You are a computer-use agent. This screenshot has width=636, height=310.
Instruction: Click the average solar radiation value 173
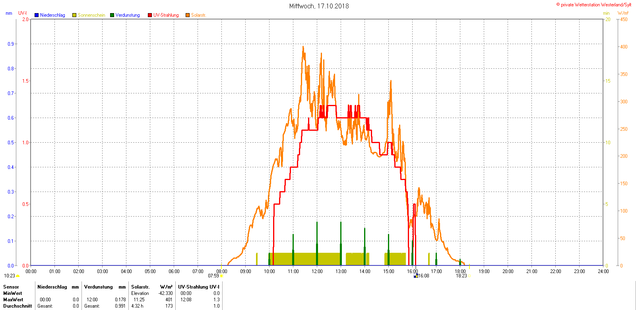tap(169, 306)
